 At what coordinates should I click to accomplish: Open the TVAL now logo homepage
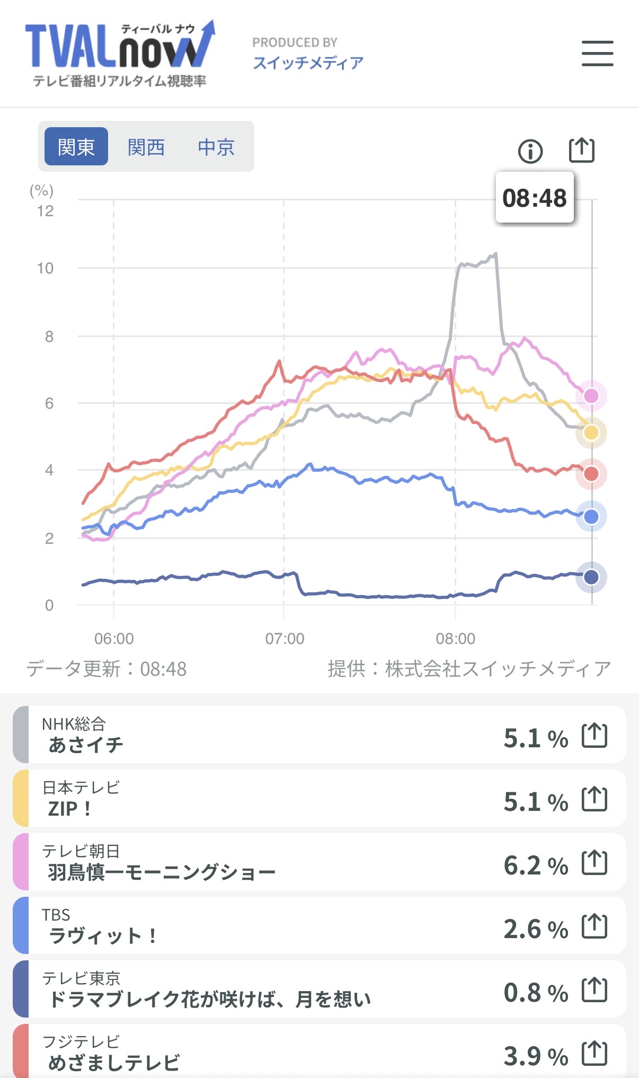120,53
